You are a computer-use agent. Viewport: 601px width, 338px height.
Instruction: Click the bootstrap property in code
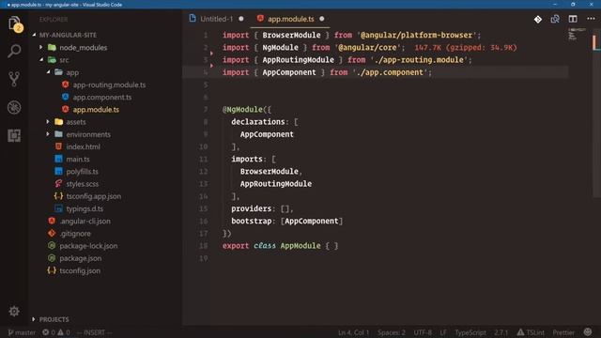coord(251,221)
